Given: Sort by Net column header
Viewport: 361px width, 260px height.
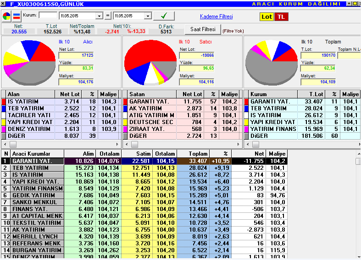Looking at the screenshot, I should tap(249, 154).
